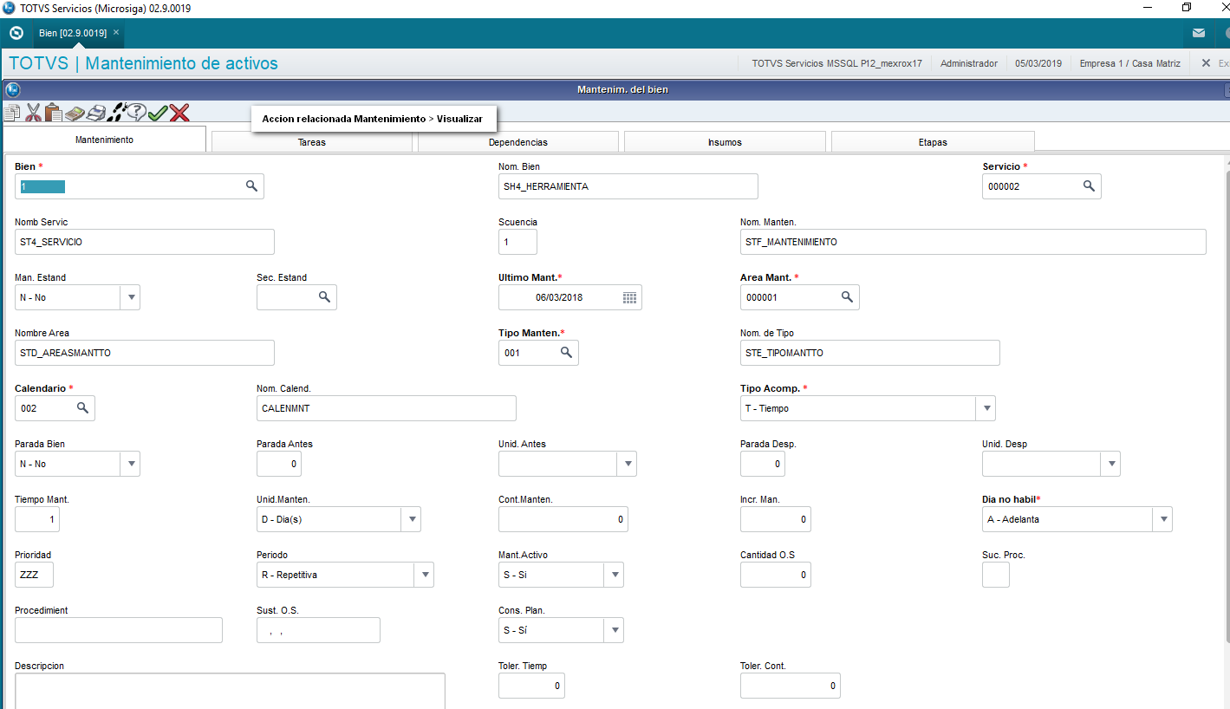The image size is (1230, 709).
Task: Open the Help question-mark bubble icon
Action: point(136,113)
